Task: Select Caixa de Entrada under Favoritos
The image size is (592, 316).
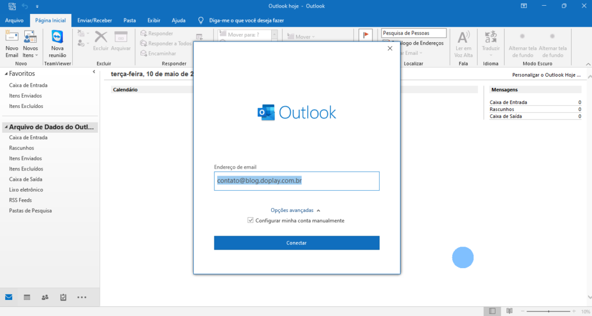Action: pyautogui.click(x=28, y=85)
